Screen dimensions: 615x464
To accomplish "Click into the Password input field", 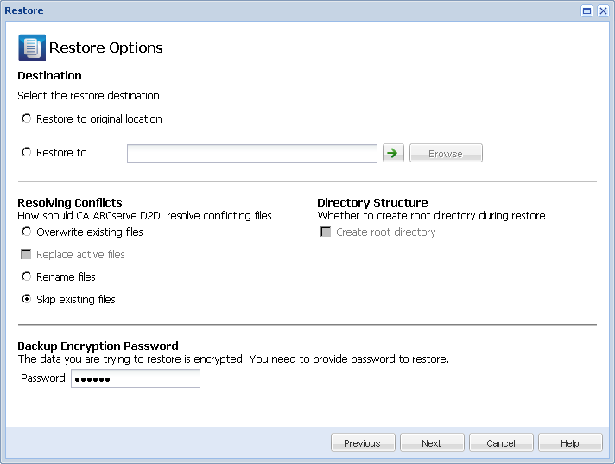I will tap(135, 378).
